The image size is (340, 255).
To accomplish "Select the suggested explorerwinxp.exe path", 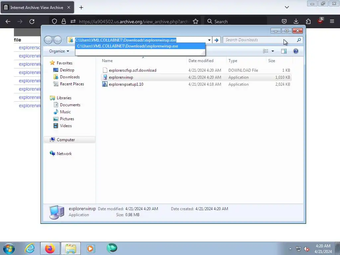I will (x=140, y=46).
